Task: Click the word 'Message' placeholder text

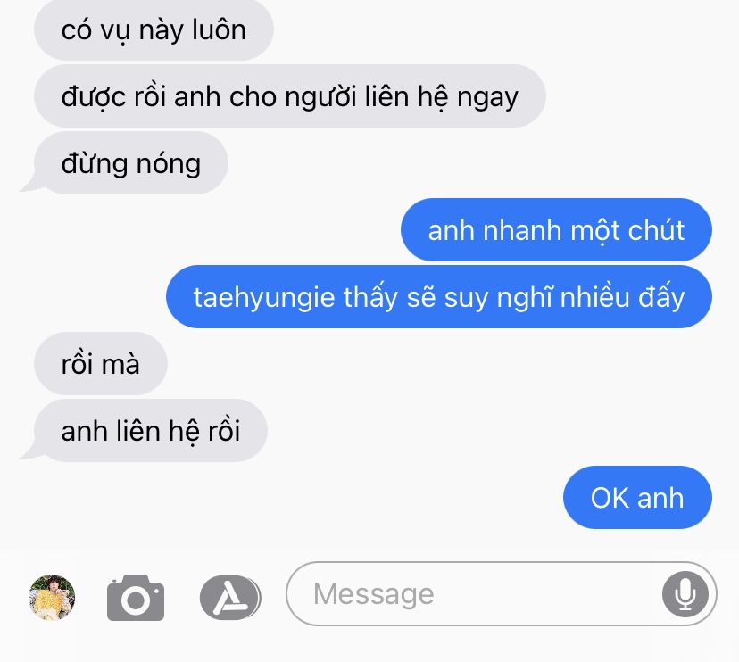Action: click(374, 594)
